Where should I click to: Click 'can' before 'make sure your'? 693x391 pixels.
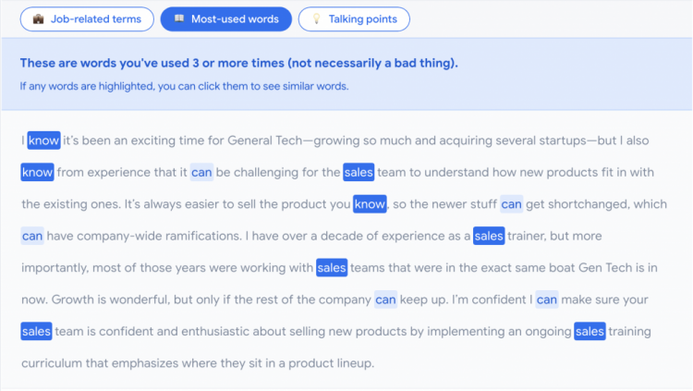547,299
